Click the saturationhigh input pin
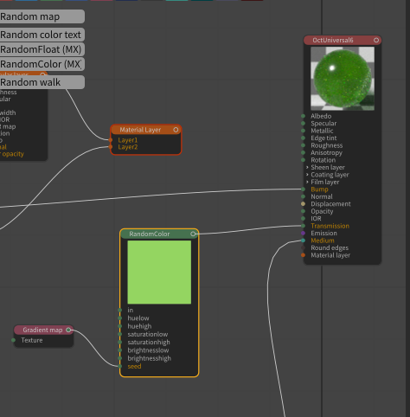This screenshot has height=417, width=410. tap(119, 342)
